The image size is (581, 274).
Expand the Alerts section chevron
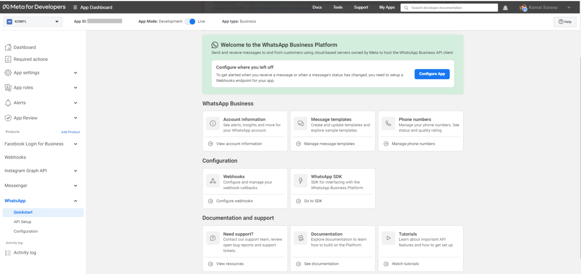click(x=76, y=103)
